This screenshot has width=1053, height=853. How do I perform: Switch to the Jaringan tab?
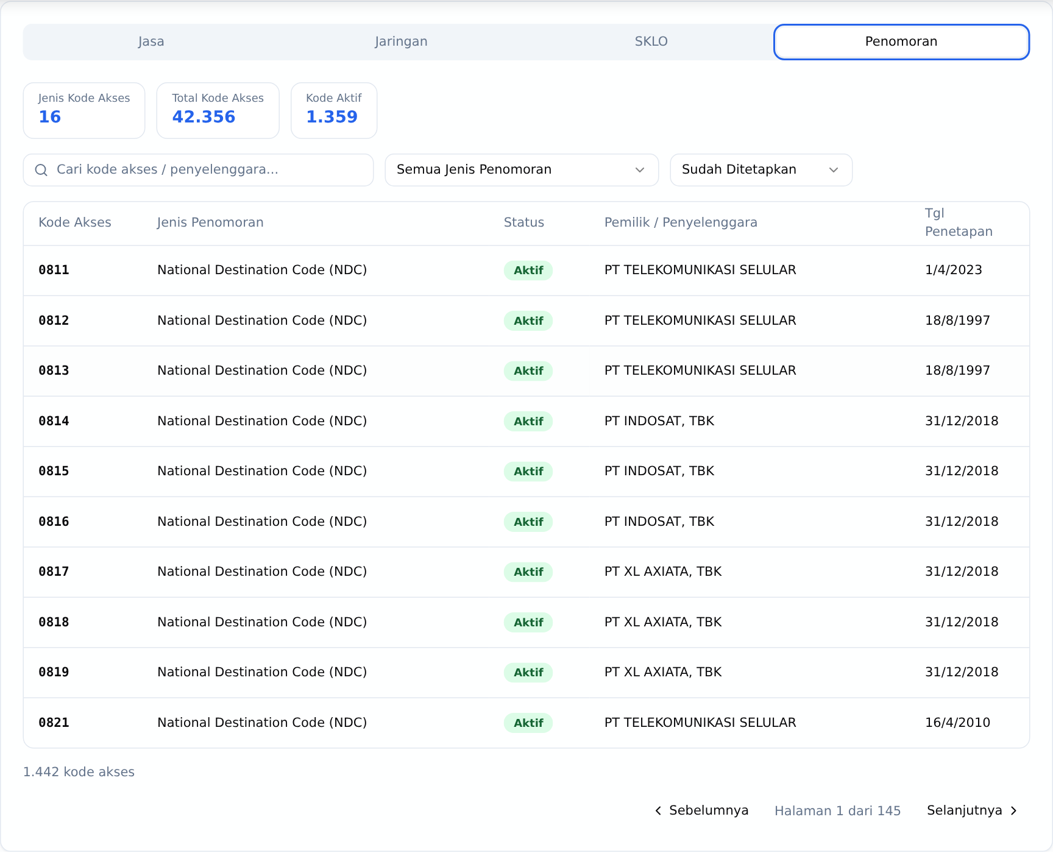401,42
